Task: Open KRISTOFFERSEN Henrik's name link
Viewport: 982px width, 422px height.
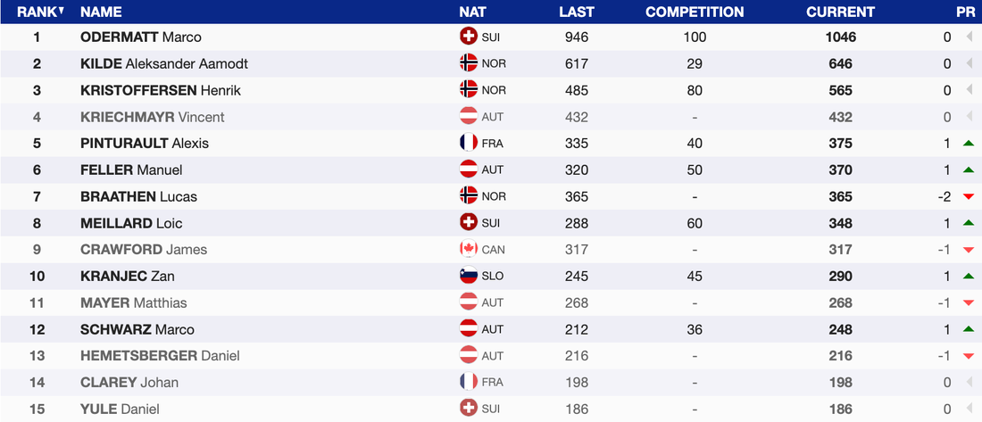Action: point(160,90)
